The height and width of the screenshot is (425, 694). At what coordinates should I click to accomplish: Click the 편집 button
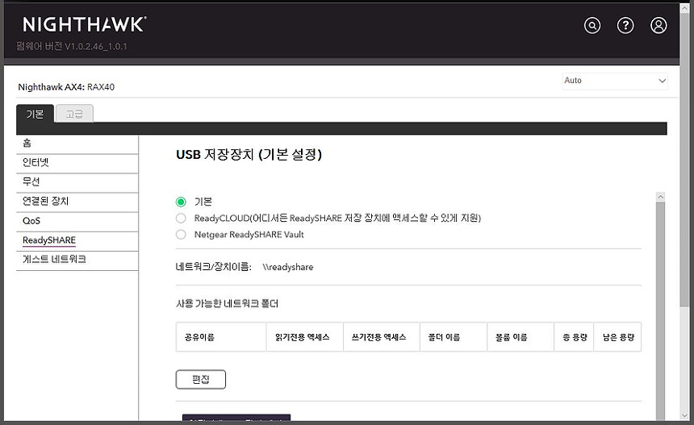pyautogui.click(x=201, y=380)
